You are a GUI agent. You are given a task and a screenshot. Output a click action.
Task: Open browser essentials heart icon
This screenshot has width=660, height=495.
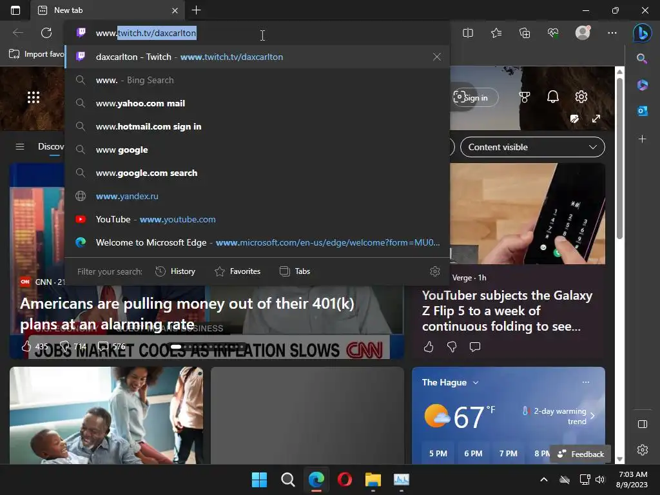point(553,33)
